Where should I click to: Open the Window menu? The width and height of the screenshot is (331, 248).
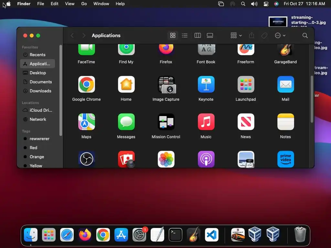101,4
